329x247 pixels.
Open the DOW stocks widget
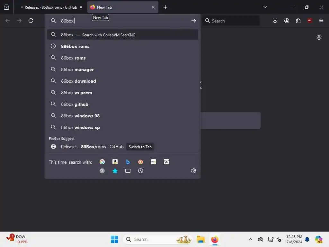[17, 239]
